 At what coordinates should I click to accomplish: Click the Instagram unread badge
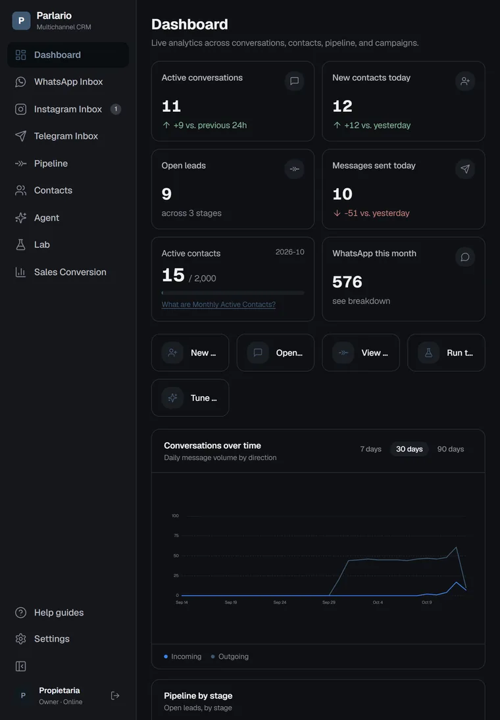coord(116,109)
